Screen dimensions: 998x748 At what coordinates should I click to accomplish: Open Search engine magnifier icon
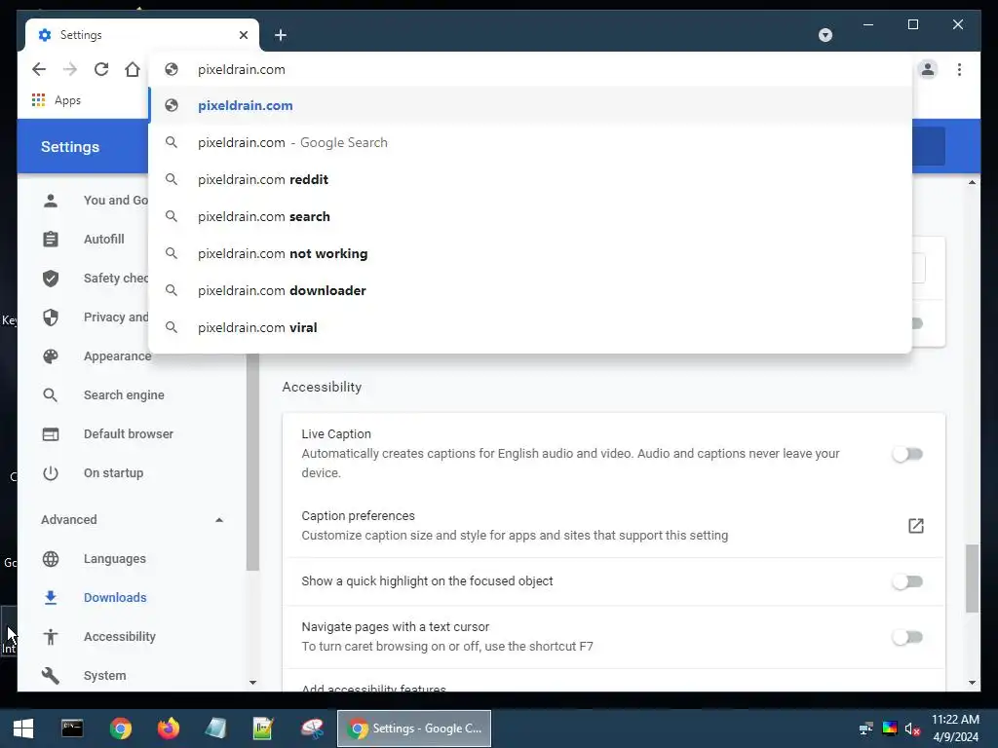pos(51,395)
